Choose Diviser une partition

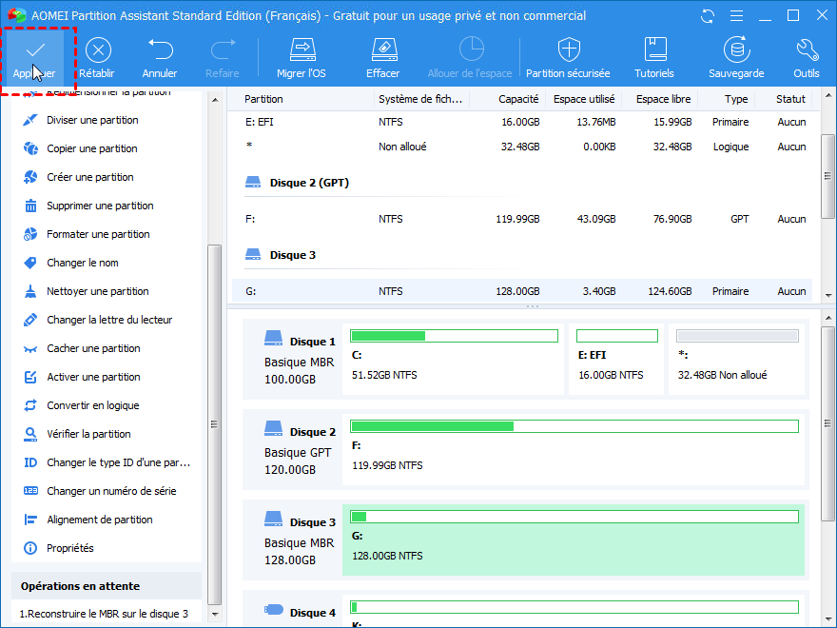[92, 120]
